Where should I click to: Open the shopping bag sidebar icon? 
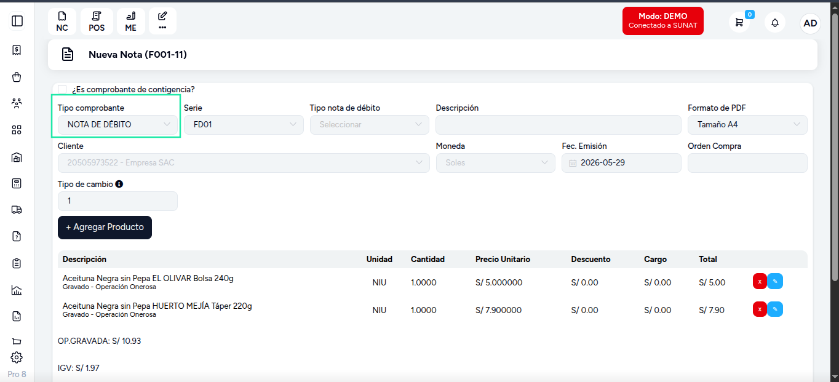[x=17, y=77]
